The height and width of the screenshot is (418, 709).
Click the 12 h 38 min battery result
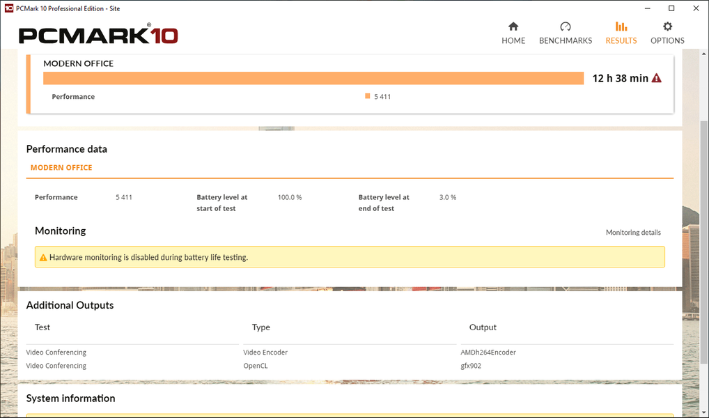(x=621, y=78)
